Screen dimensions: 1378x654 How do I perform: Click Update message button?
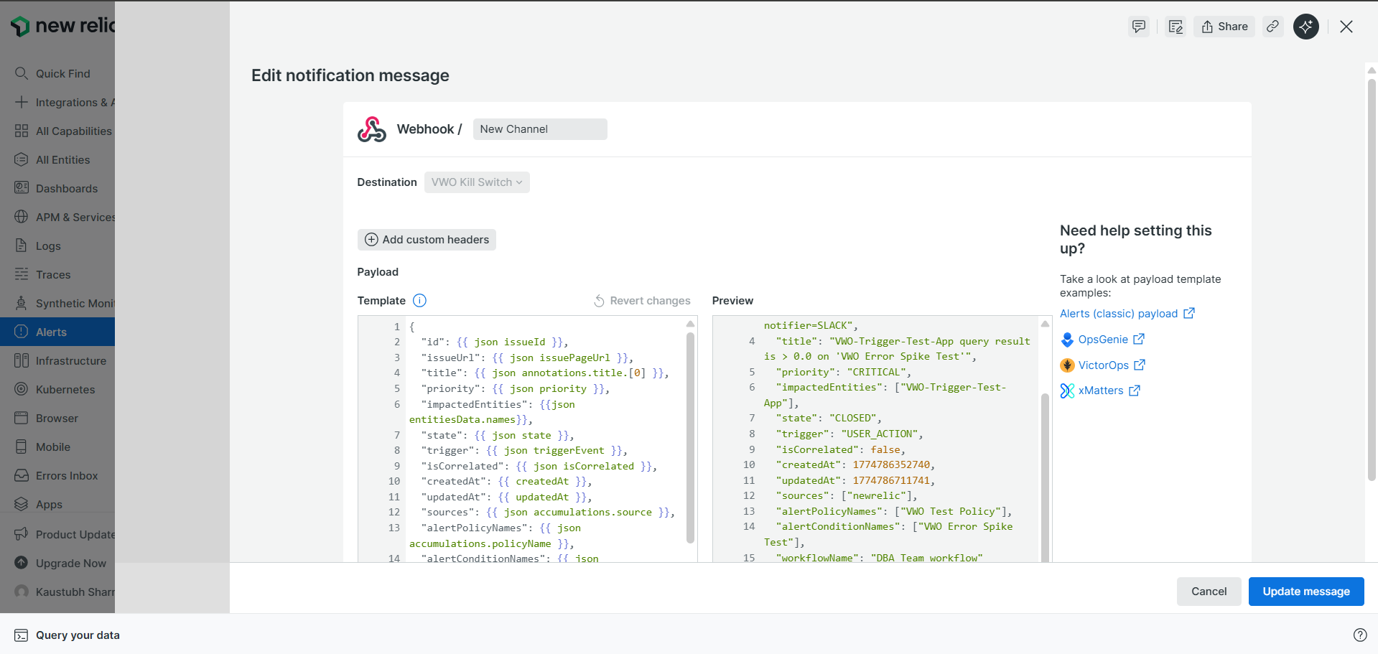(x=1306, y=592)
